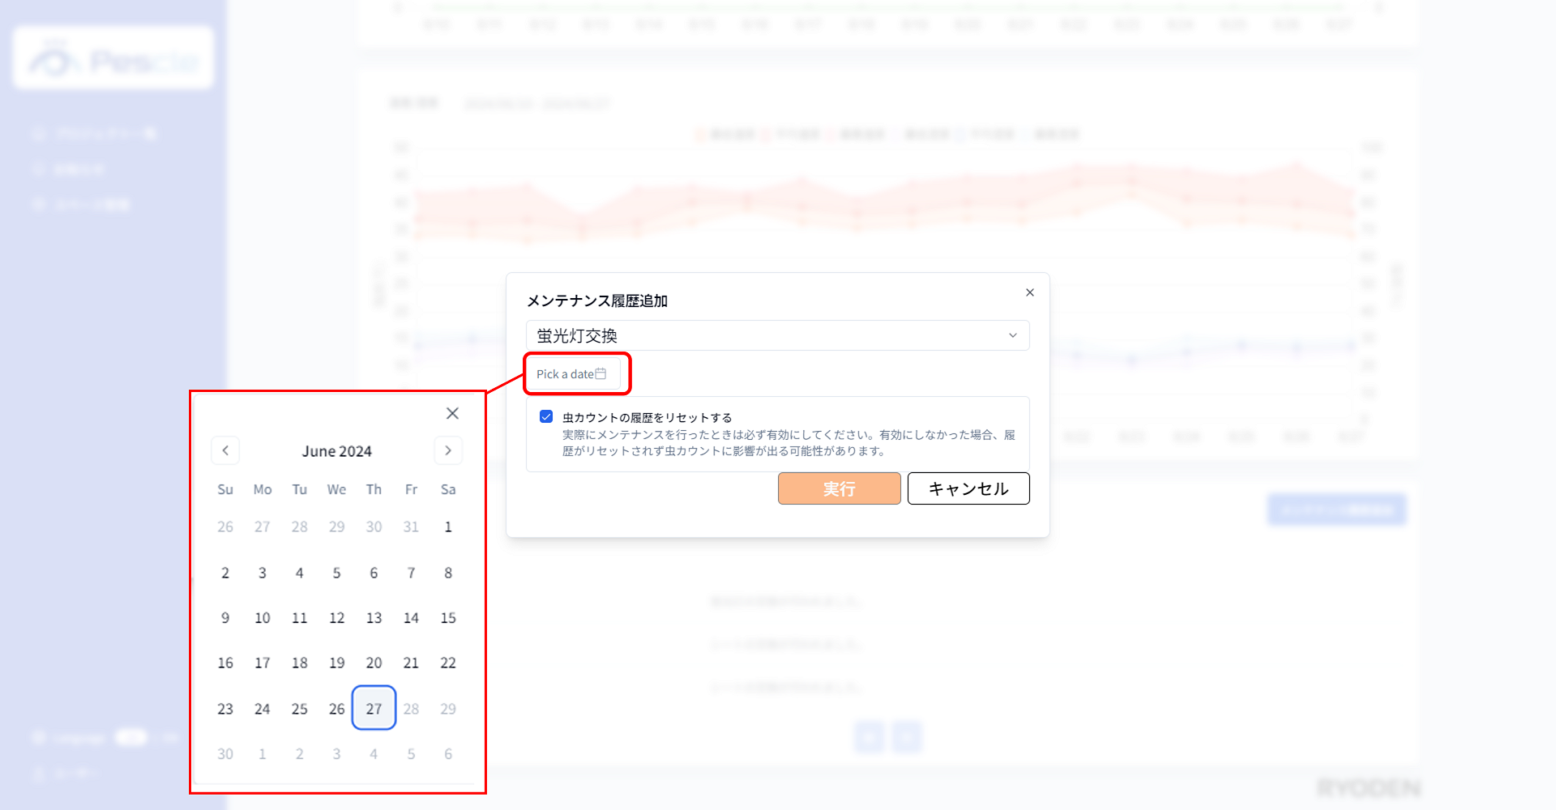
Task: Select June 10 in date picker
Action: (263, 618)
